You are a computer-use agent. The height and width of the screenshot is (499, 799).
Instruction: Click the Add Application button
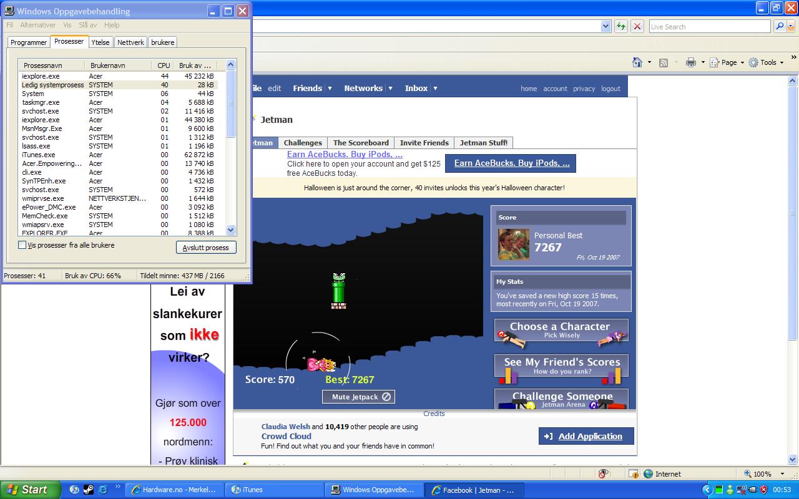coord(586,436)
